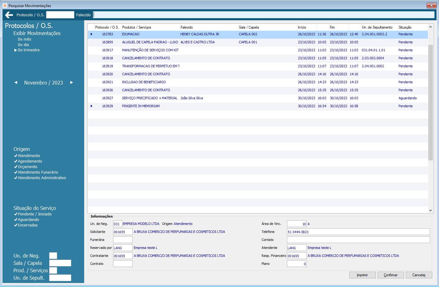439x287 pixels.
Task: Show movements Do mês
Action: click(x=24, y=39)
